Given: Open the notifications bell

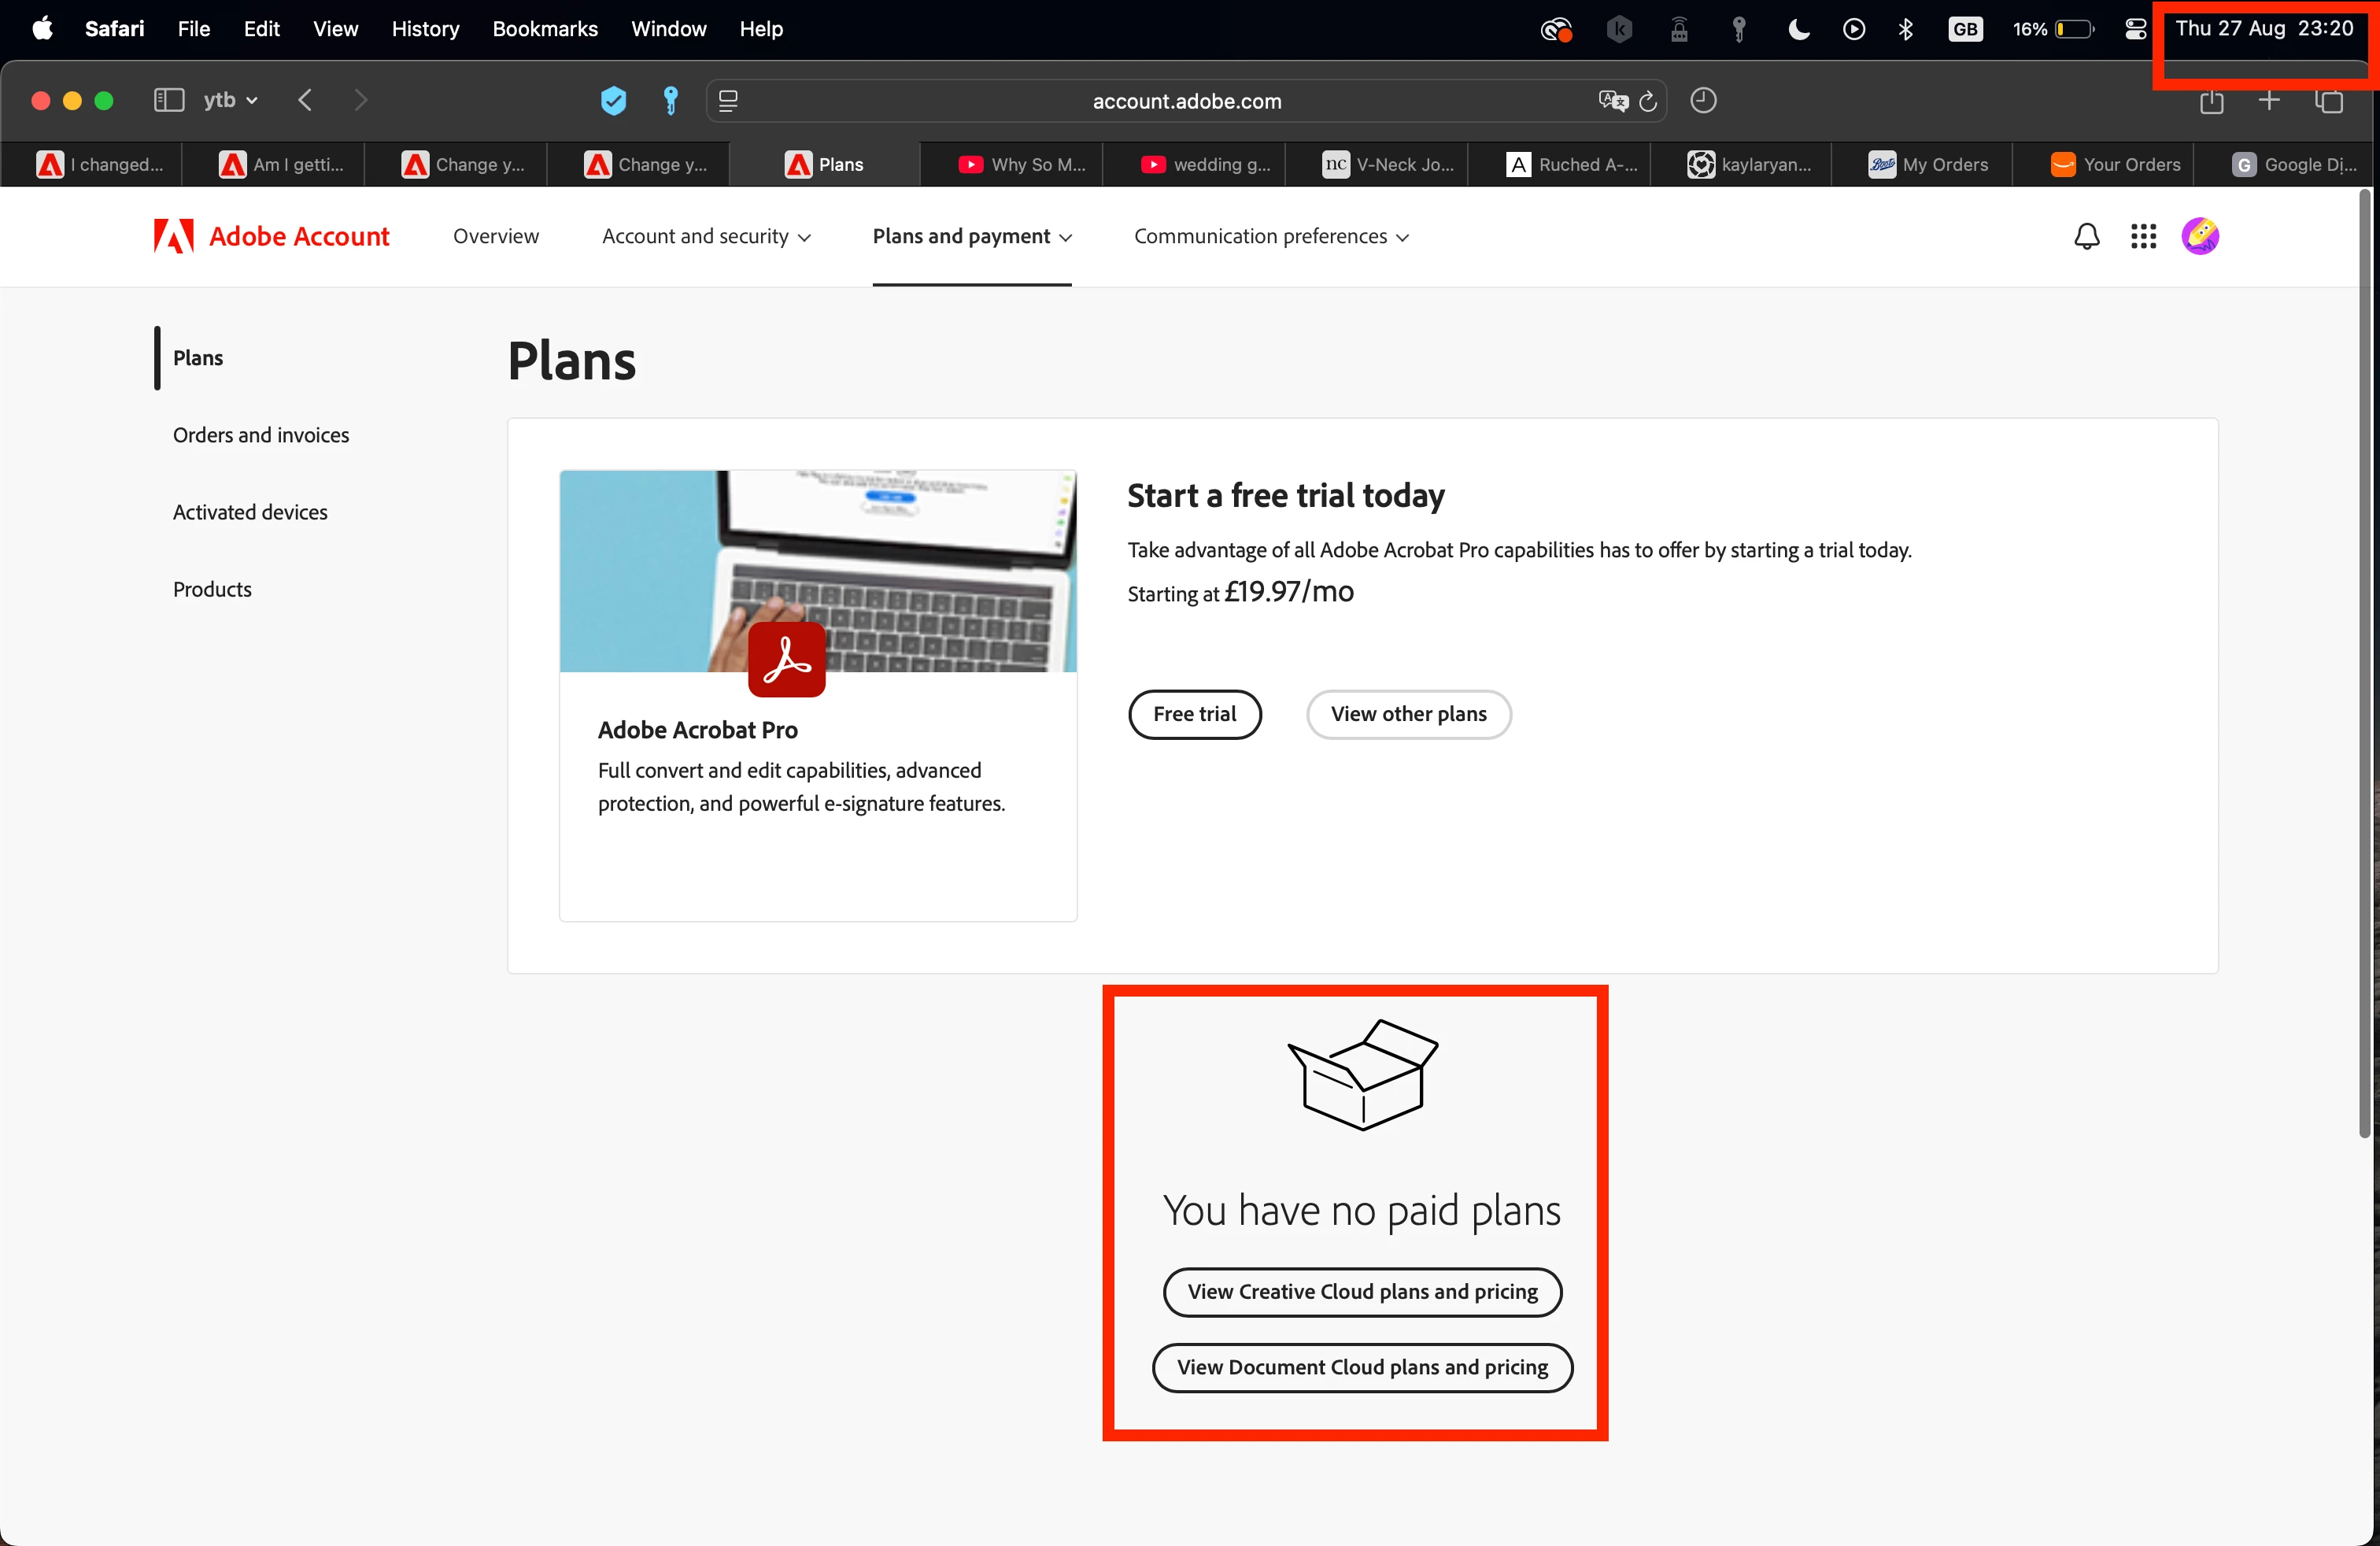Looking at the screenshot, I should tap(2086, 236).
